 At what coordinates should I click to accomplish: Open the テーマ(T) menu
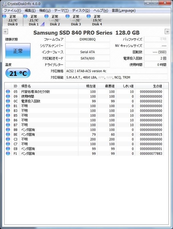(61, 11)
